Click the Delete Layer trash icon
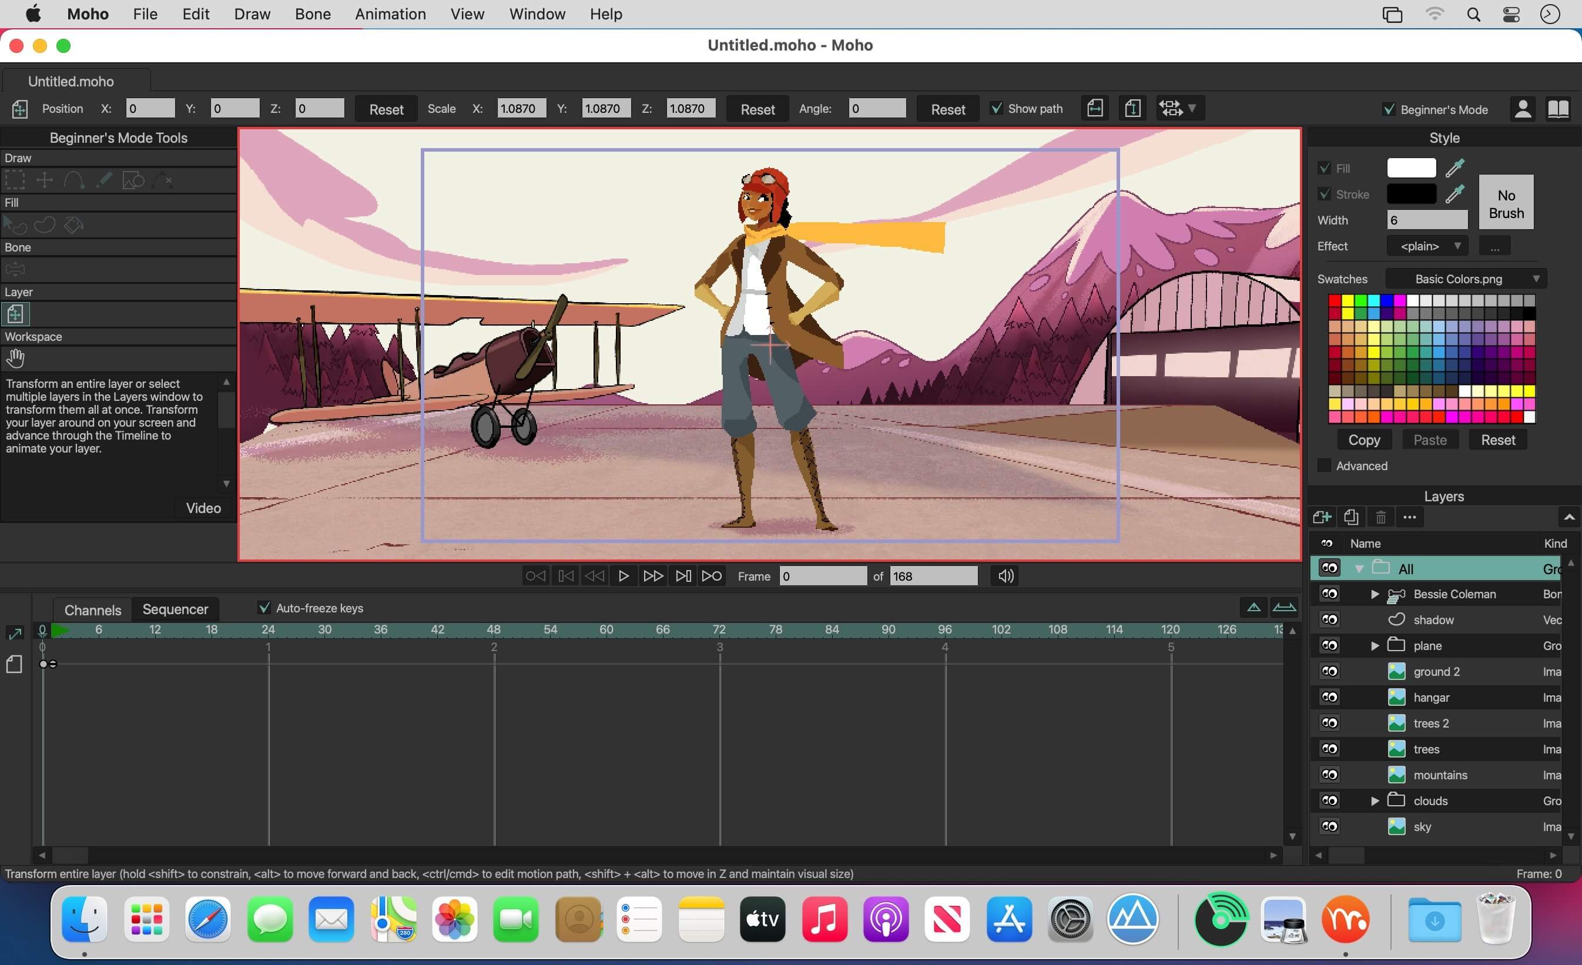 tap(1380, 517)
